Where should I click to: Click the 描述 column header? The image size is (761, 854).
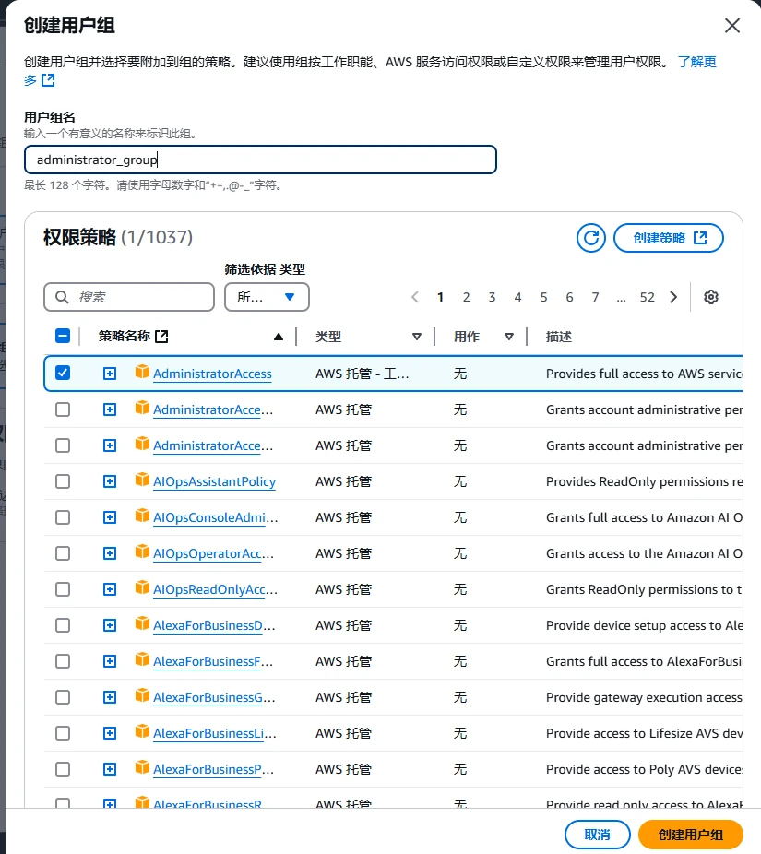click(559, 337)
